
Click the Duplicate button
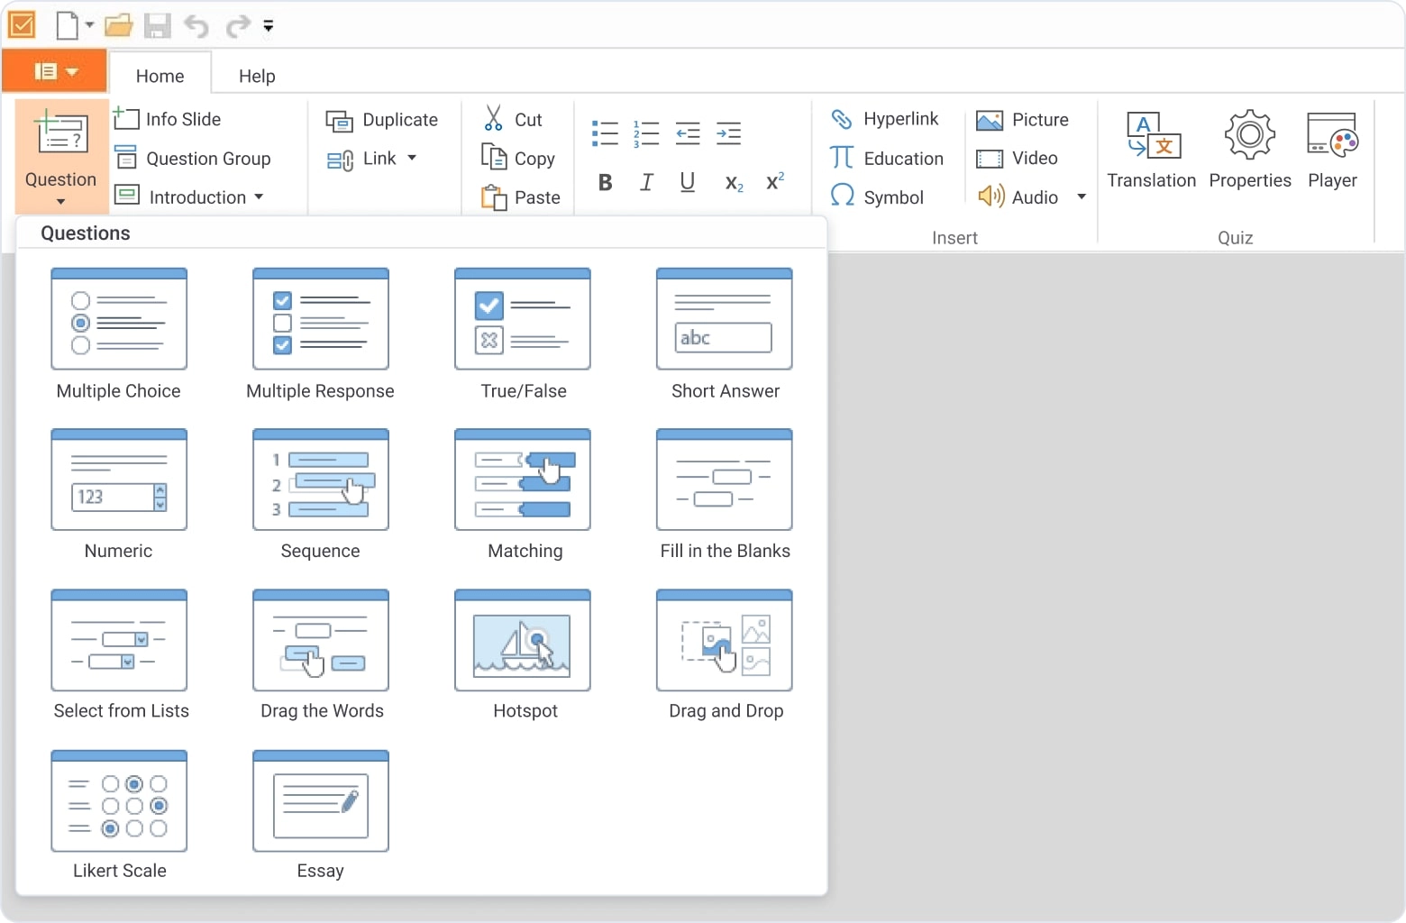382,120
